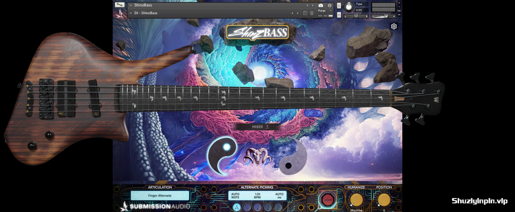515x212 pixels.
Task: Show instrument info with the i icon
Action: click(x=329, y=5)
